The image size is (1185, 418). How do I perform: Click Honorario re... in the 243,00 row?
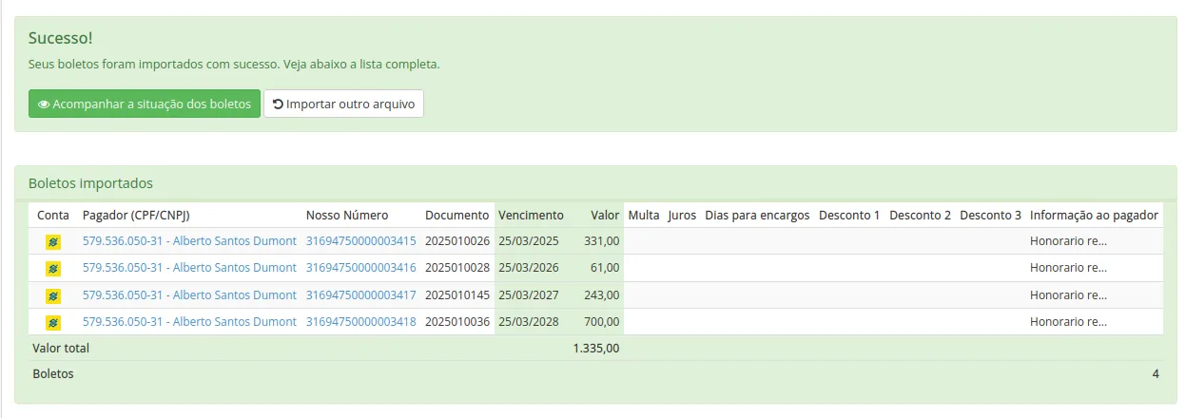point(1068,295)
